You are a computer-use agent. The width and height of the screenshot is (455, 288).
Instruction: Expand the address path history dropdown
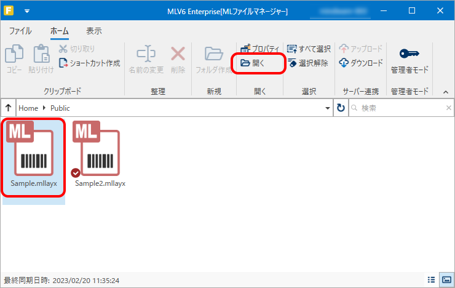327,108
